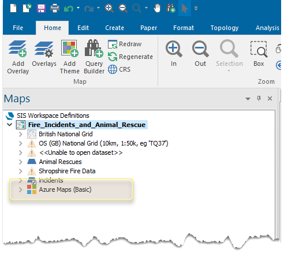
Task: Select the Shropshire Fire Data overlay
Action: tap(67, 171)
